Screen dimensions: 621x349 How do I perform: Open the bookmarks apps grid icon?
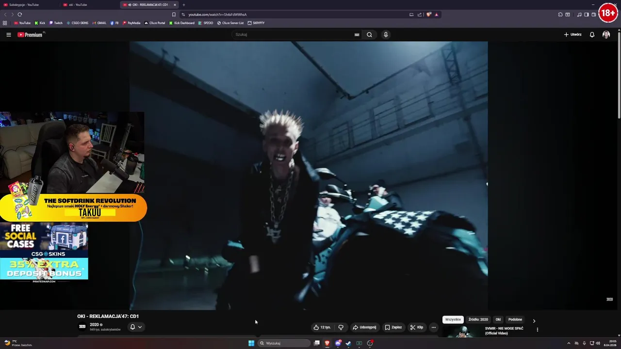5,23
